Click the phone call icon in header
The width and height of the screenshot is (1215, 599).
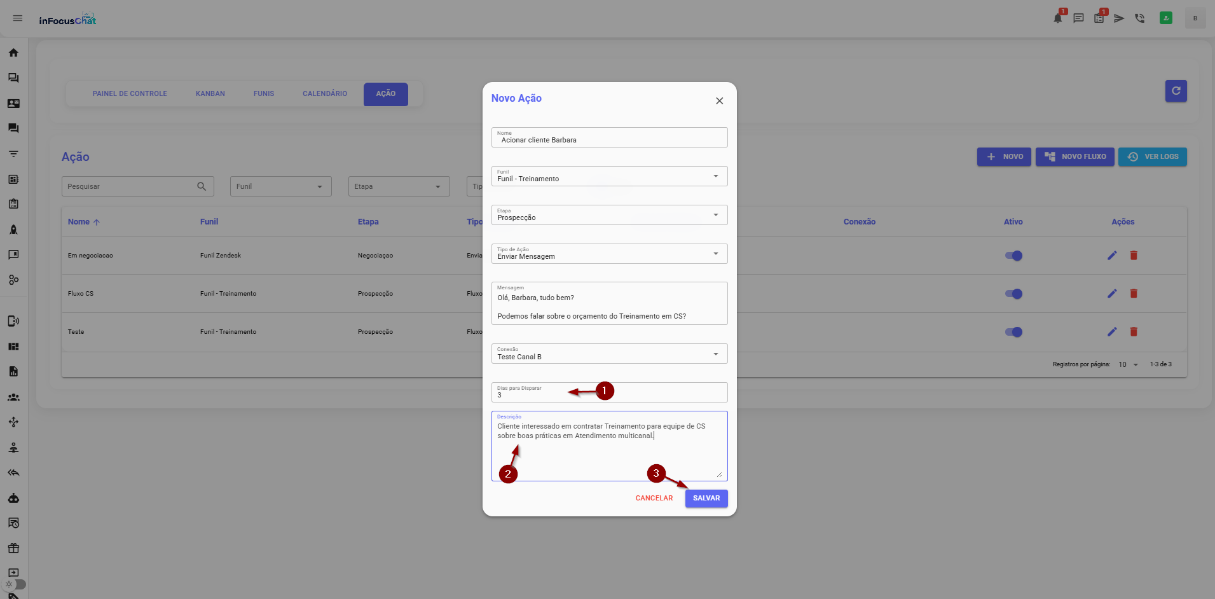point(1140,18)
